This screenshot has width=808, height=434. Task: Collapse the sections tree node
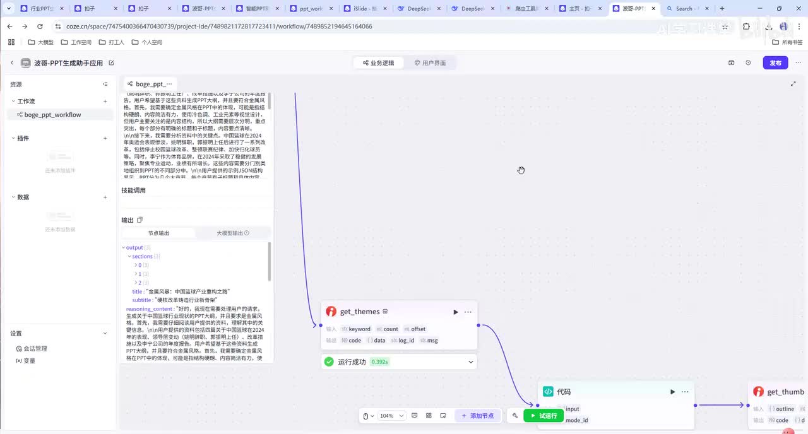coord(129,257)
